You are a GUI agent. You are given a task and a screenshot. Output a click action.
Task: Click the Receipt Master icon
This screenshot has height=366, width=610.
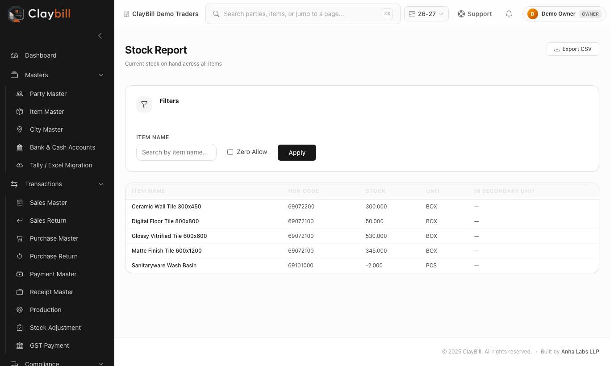click(x=20, y=292)
